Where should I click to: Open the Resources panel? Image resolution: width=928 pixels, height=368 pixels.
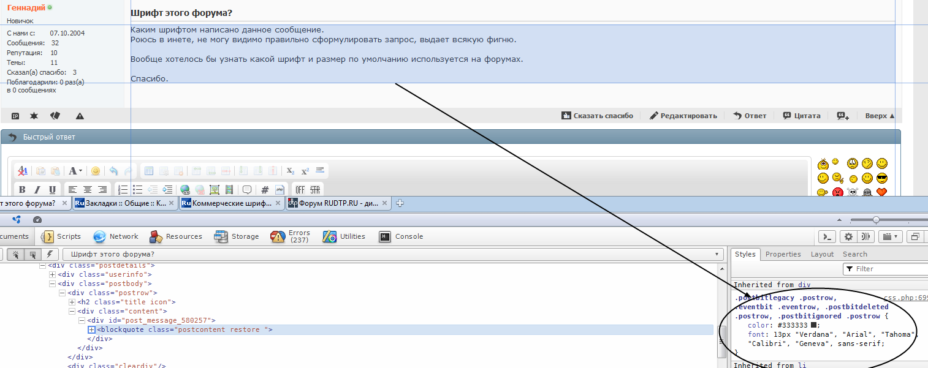coord(176,236)
